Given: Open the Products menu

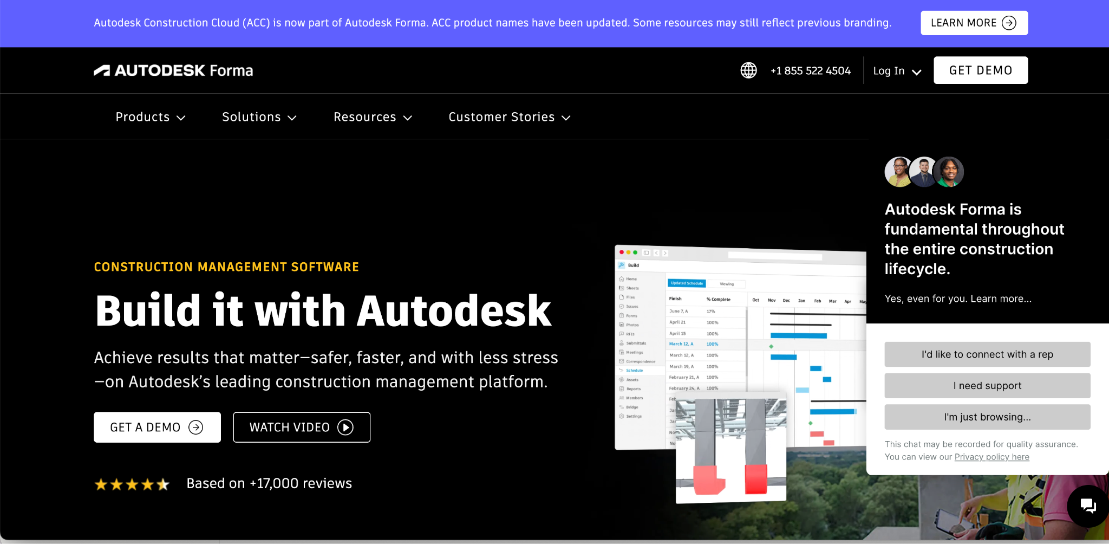Looking at the screenshot, I should click(151, 117).
